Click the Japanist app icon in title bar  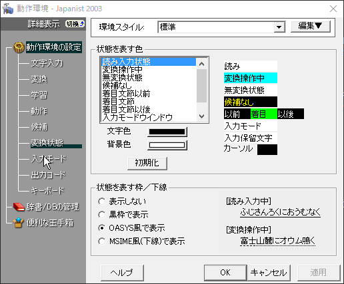pyautogui.click(x=8, y=9)
